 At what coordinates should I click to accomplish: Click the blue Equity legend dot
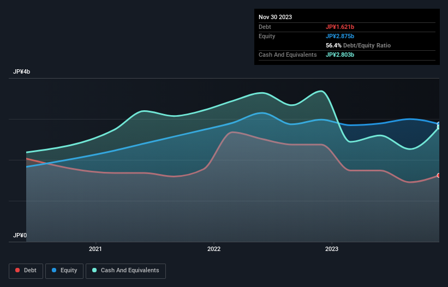[54, 270]
